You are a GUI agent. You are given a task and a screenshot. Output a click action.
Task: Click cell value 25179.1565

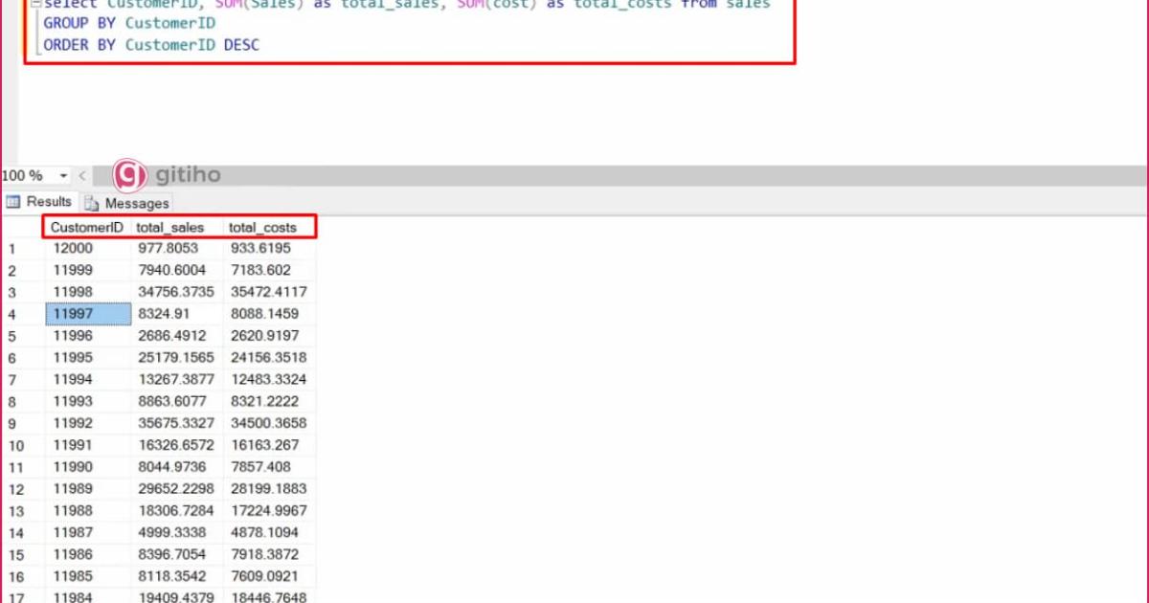(177, 358)
